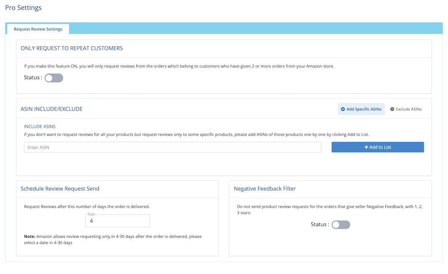This screenshot has width=448, height=274.
Task: Click the Pro Settings page title
Action: pyautogui.click(x=23, y=8)
